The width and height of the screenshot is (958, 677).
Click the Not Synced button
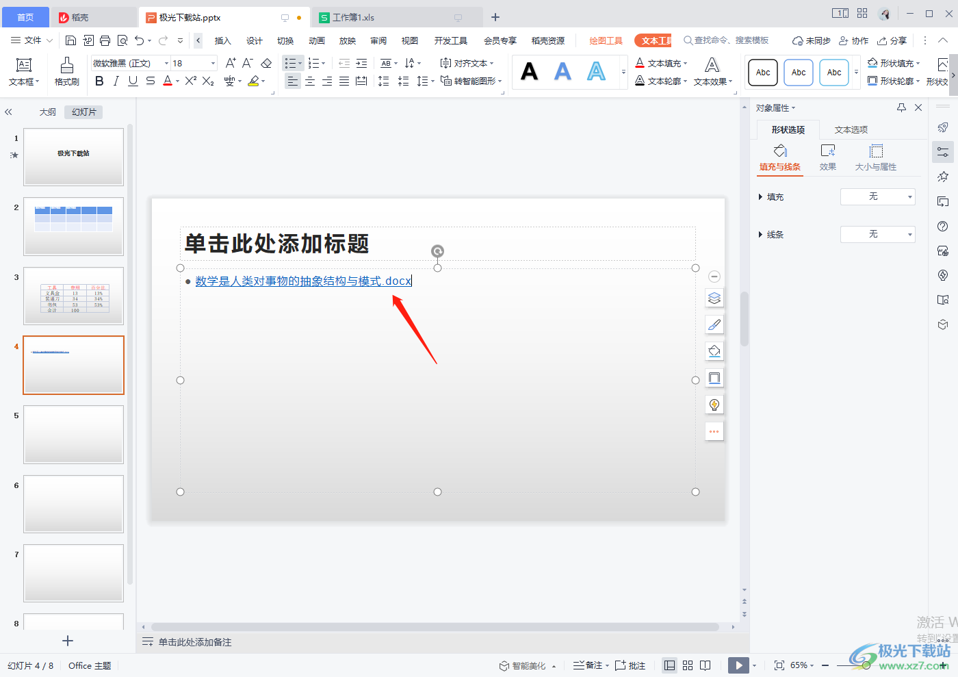click(x=812, y=40)
